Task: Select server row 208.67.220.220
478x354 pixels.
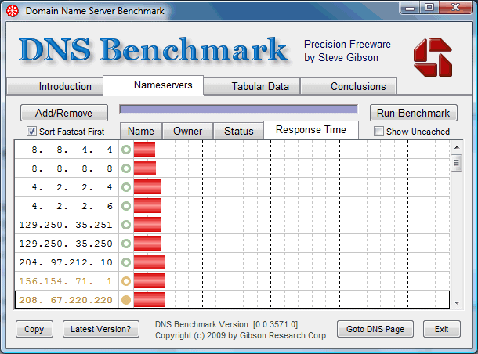Action: pyautogui.click(x=232, y=300)
